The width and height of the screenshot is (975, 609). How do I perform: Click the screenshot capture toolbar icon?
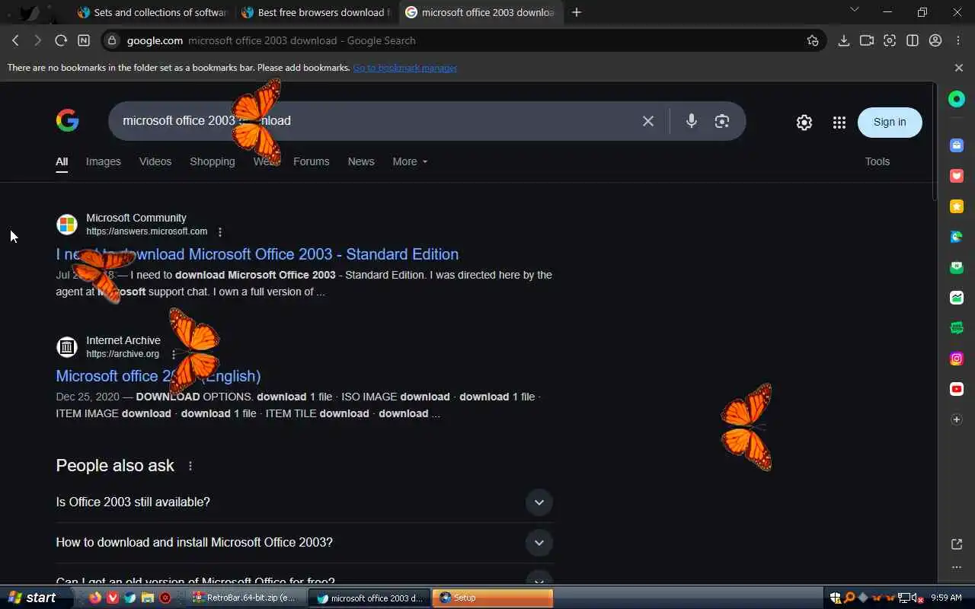889,40
